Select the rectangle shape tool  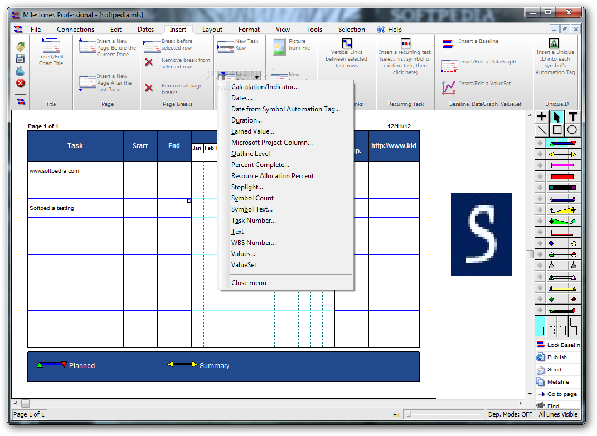tap(557, 130)
